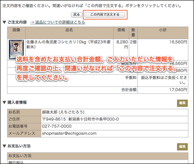This screenshot has height=164, width=194.
Task: Click the name 越後太郎 (えちごたろう)
Action: click(63, 112)
